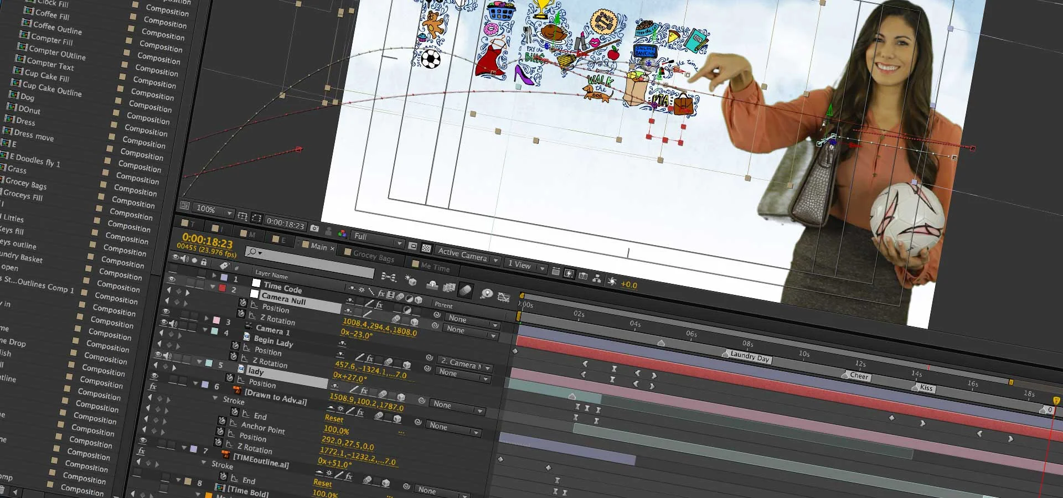The height and width of the screenshot is (498, 1063).
Task: Open the 1 View layout dropdown
Action: tap(526, 266)
